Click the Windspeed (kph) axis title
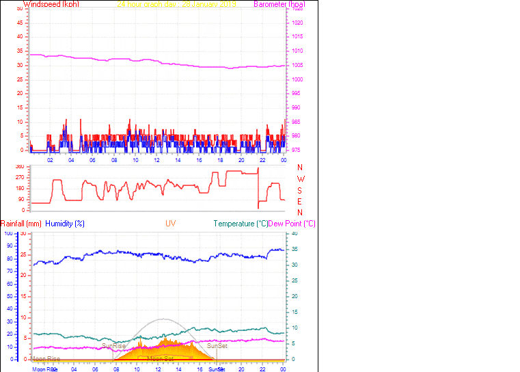Screen dimensions: 520x372 tap(51, 4)
